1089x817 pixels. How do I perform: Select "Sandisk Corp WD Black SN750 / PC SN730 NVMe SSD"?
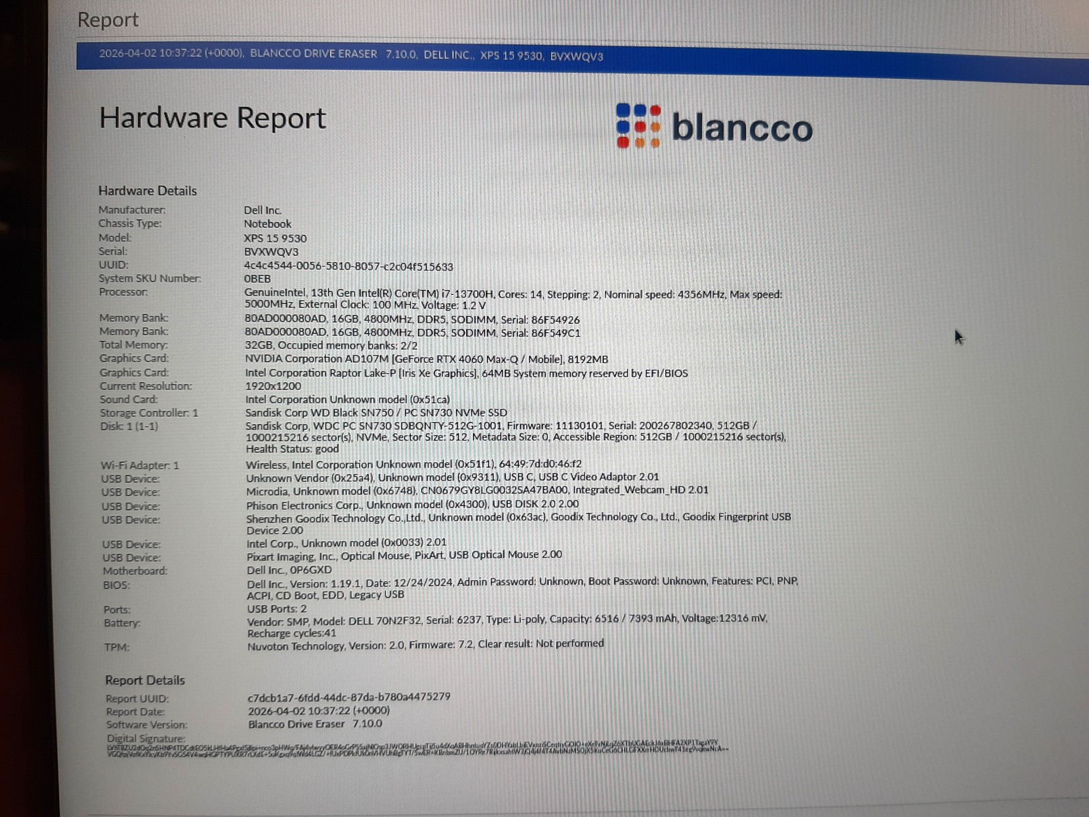pyautogui.click(x=376, y=413)
